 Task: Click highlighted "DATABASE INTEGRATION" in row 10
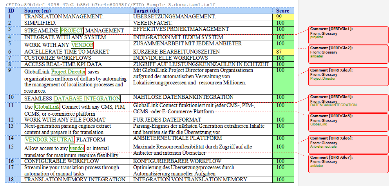click(87, 98)
